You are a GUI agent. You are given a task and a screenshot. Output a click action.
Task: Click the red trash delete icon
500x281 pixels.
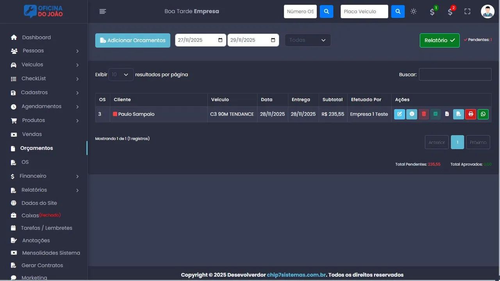click(424, 114)
